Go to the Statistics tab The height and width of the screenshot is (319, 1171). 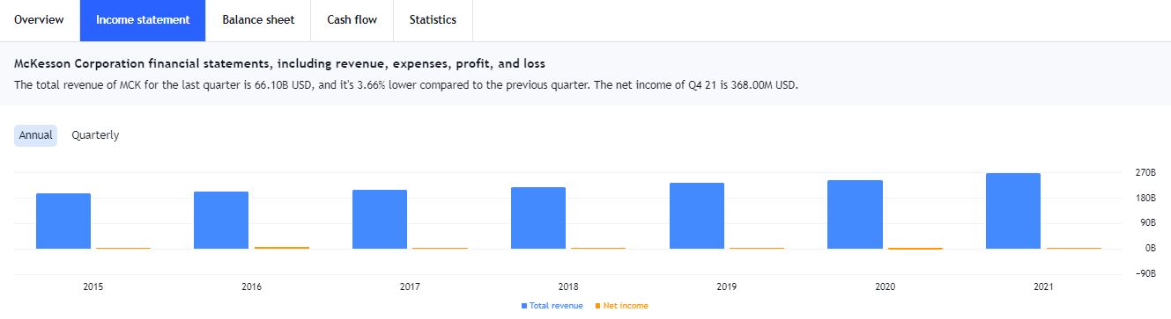click(x=433, y=20)
